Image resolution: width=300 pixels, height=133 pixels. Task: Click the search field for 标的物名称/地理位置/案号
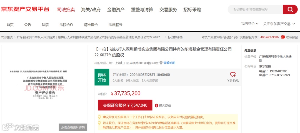tap(255, 9)
